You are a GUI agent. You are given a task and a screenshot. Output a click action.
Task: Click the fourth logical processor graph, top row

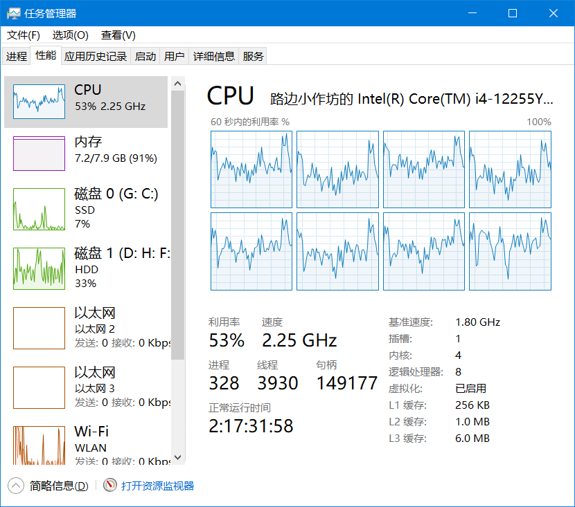click(510, 169)
